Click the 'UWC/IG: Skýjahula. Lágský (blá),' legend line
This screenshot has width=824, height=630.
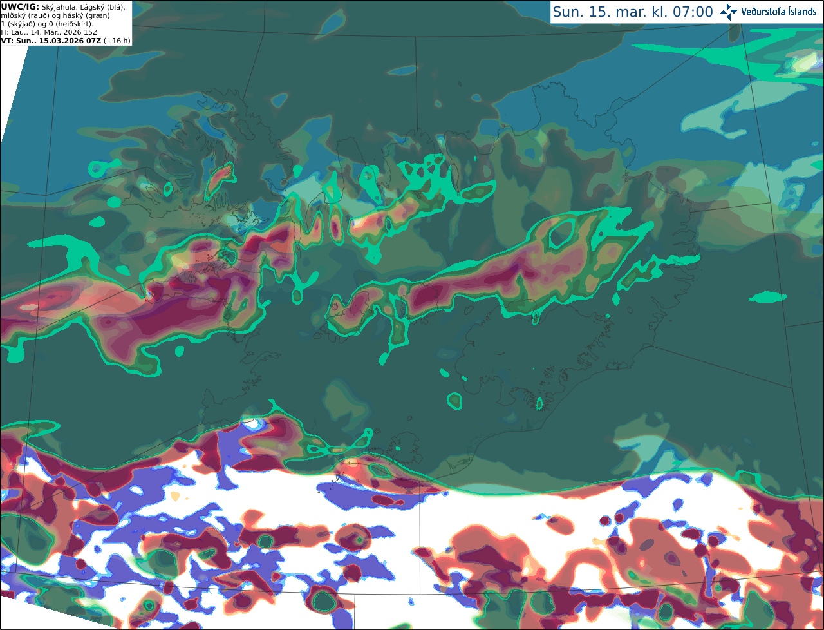click(63, 7)
